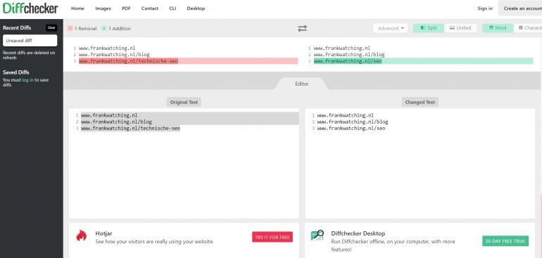Switch to Unified view

tap(460, 28)
